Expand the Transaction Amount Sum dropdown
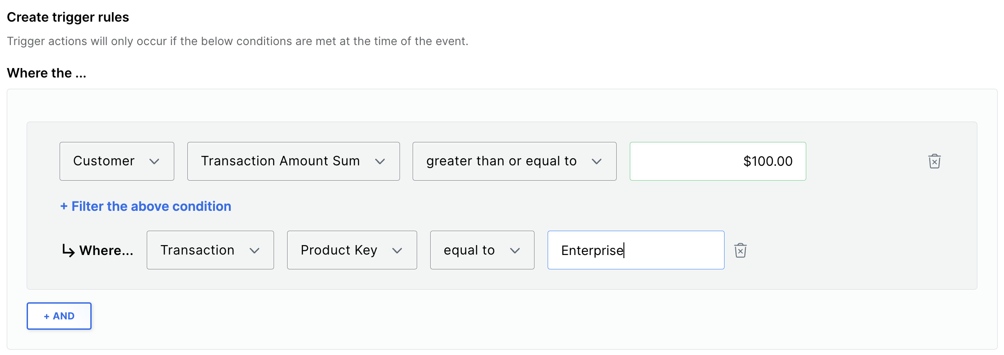 293,161
